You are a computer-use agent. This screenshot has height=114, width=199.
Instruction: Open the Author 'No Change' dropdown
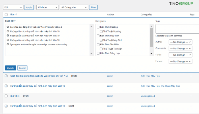[180, 42]
